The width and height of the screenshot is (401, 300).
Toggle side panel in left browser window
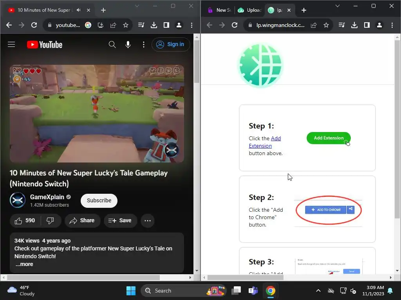[x=166, y=25]
